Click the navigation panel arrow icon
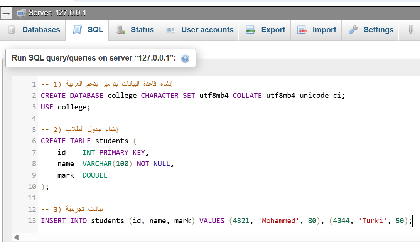 pos(6,13)
